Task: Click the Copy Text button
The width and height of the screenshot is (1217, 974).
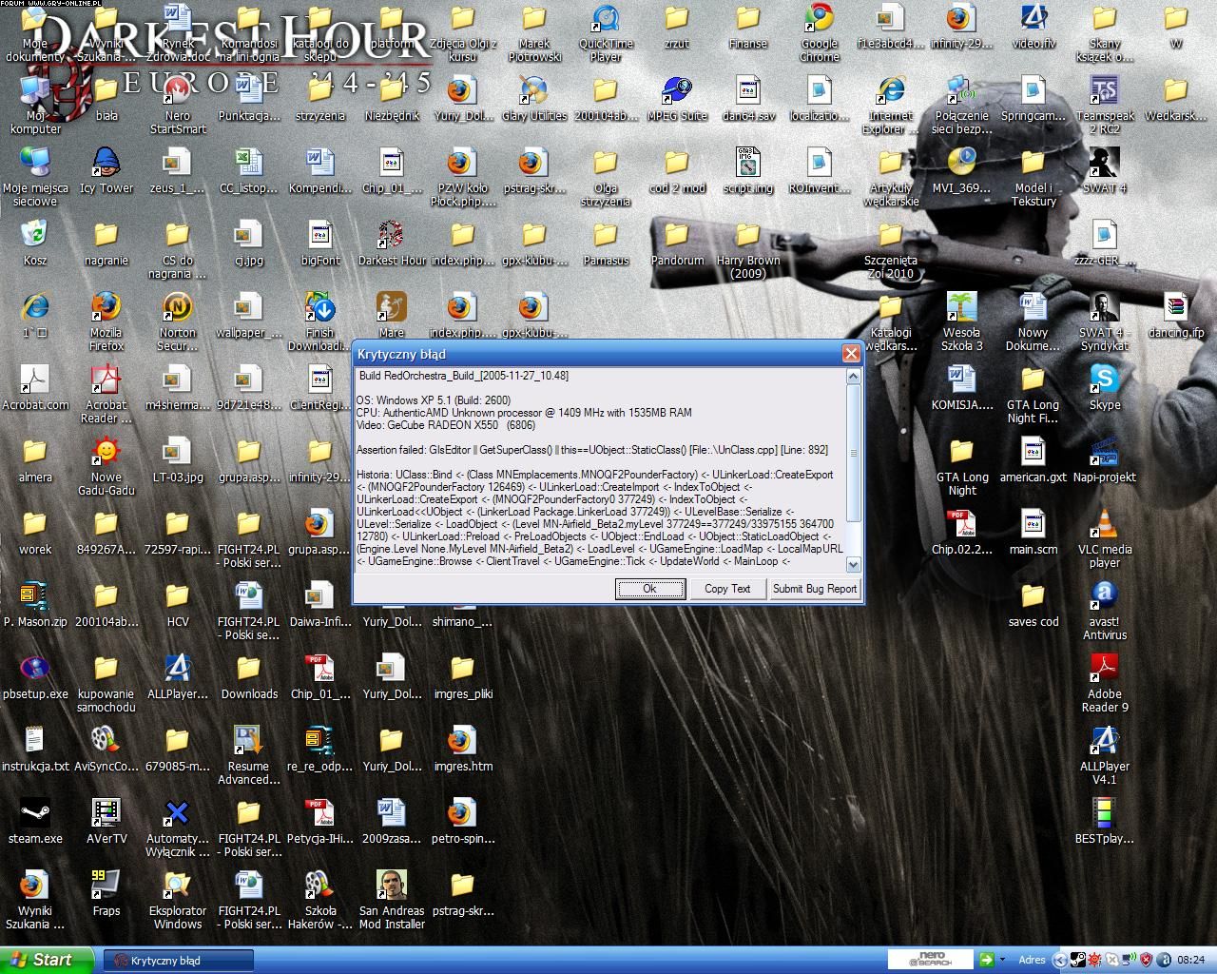Action: click(x=727, y=589)
